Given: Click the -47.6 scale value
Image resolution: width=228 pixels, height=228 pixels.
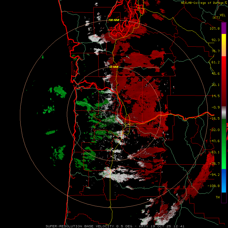Looking at the screenshot, I should (x=215, y=141).
